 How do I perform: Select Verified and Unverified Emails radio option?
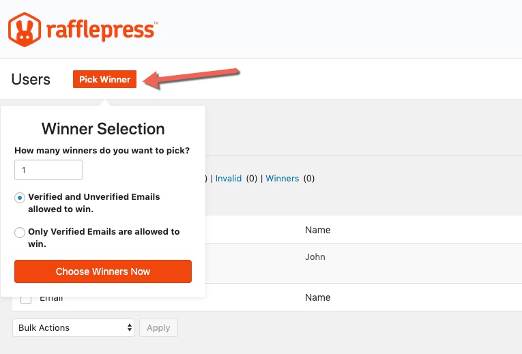tap(20, 198)
